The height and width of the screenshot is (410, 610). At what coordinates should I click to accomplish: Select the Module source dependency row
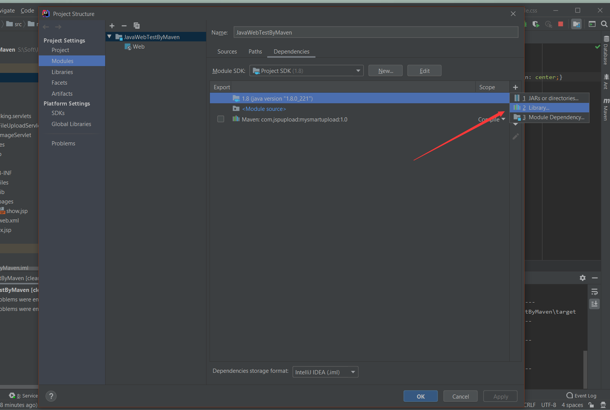[359, 109]
